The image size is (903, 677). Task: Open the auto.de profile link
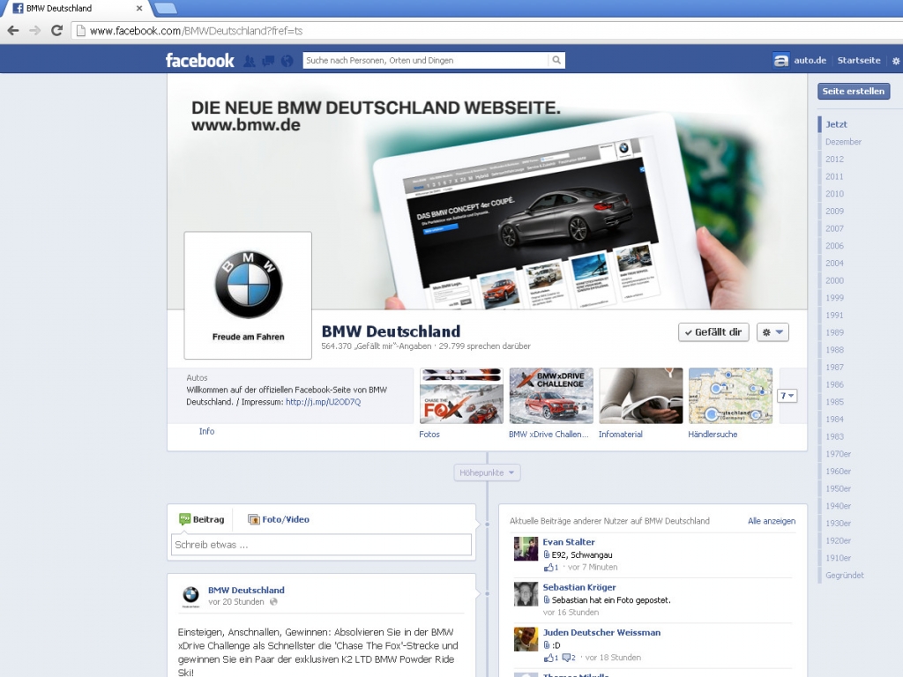pyautogui.click(x=810, y=61)
